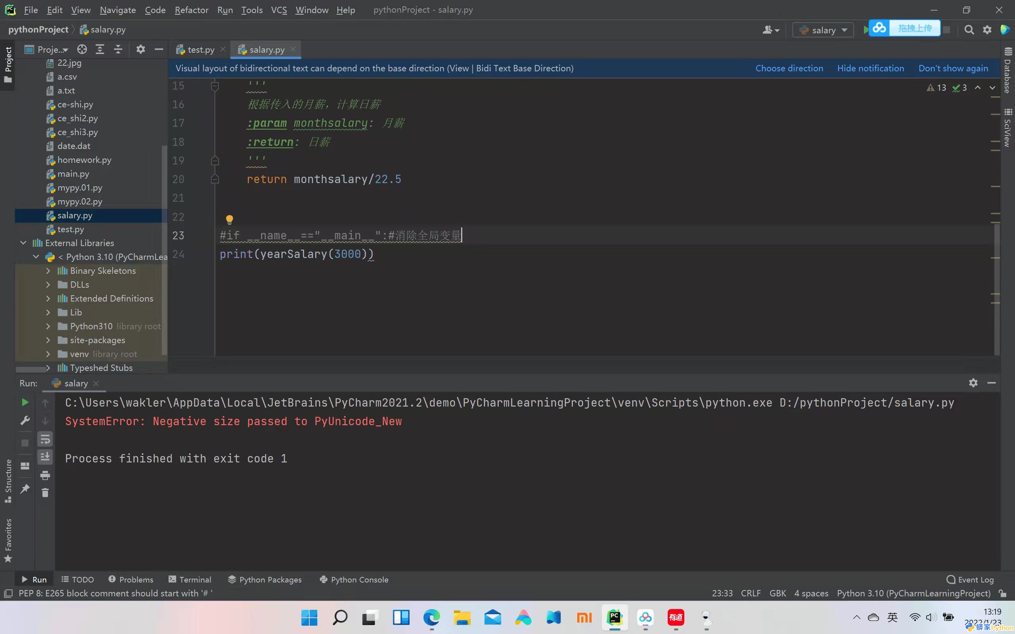
Task: Expand the Binary Skeletons tree node
Action: pyautogui.click(x=48, y=271)
